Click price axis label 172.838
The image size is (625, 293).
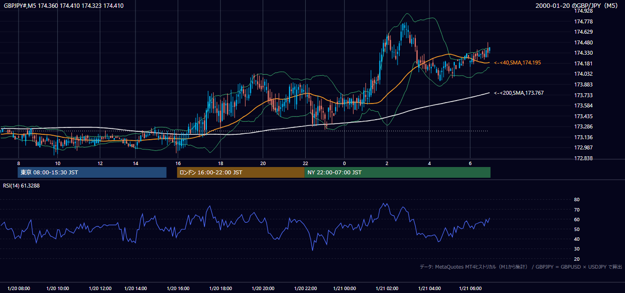[x=583, y=158]
